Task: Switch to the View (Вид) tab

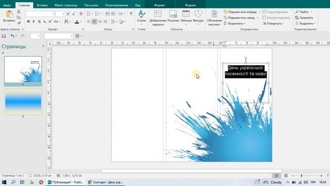Action: pos(138,5)
